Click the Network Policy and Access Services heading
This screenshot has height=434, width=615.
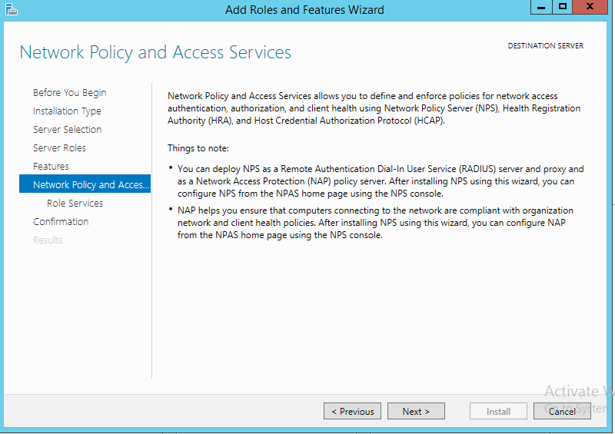[x=155, y=52]
